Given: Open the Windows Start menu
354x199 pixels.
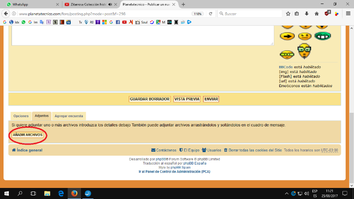Looking at the screenshot, I should 7,193.
